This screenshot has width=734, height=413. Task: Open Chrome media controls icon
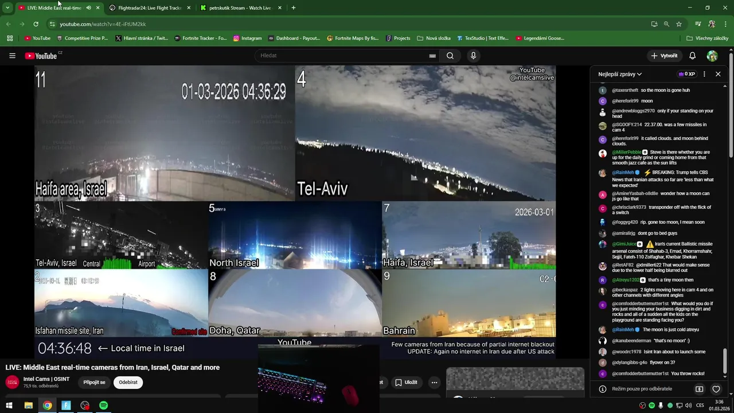click(698, 24)
